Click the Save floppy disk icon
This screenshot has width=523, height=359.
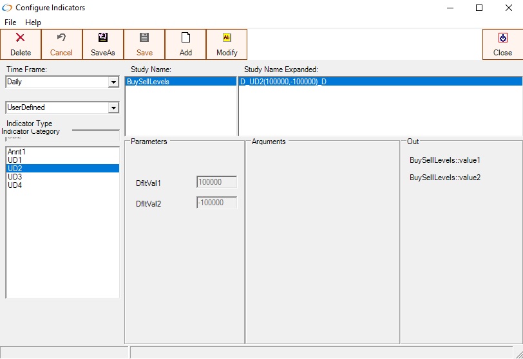click(144, 38)
